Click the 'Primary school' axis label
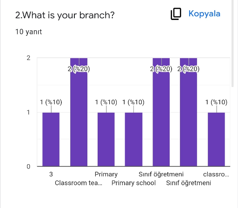 (x=133, y=183)
